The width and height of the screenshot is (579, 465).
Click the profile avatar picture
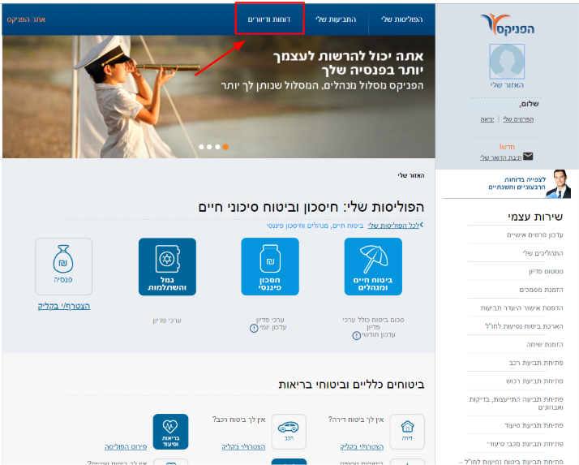tap(507, 62)
